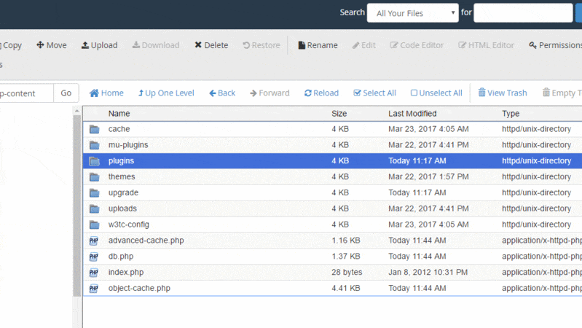The height and width of the screenshot is (328, 582).
Task: Click the Back navigation link
Action: (222, 93)
